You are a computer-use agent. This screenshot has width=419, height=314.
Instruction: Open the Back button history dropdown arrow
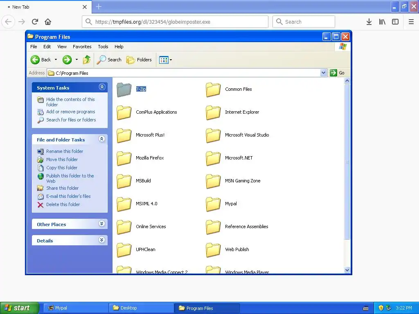point(56,60)
